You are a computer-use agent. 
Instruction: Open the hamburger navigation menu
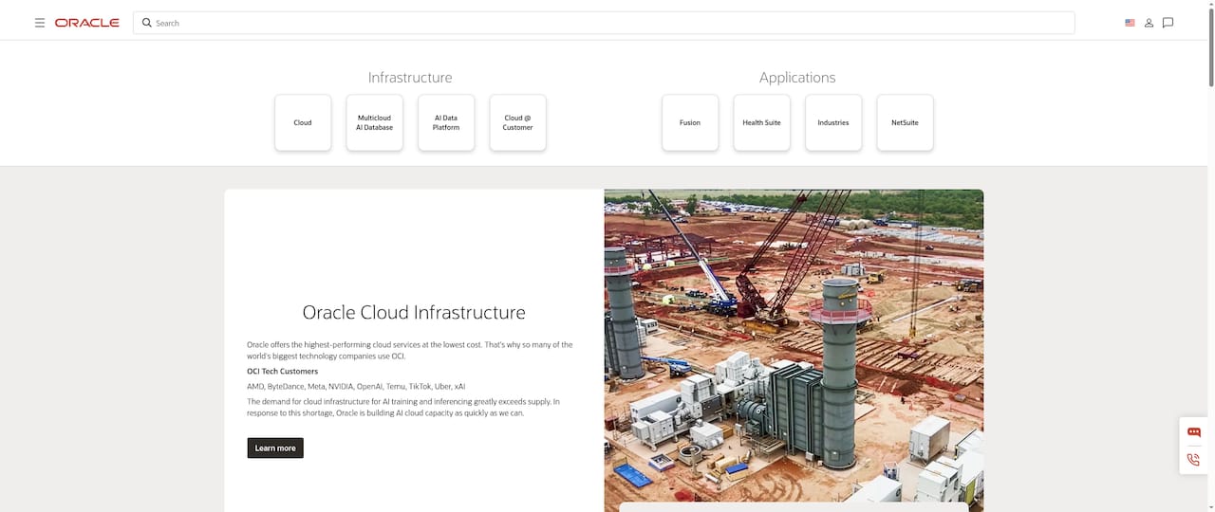click(x=40, y=23)
